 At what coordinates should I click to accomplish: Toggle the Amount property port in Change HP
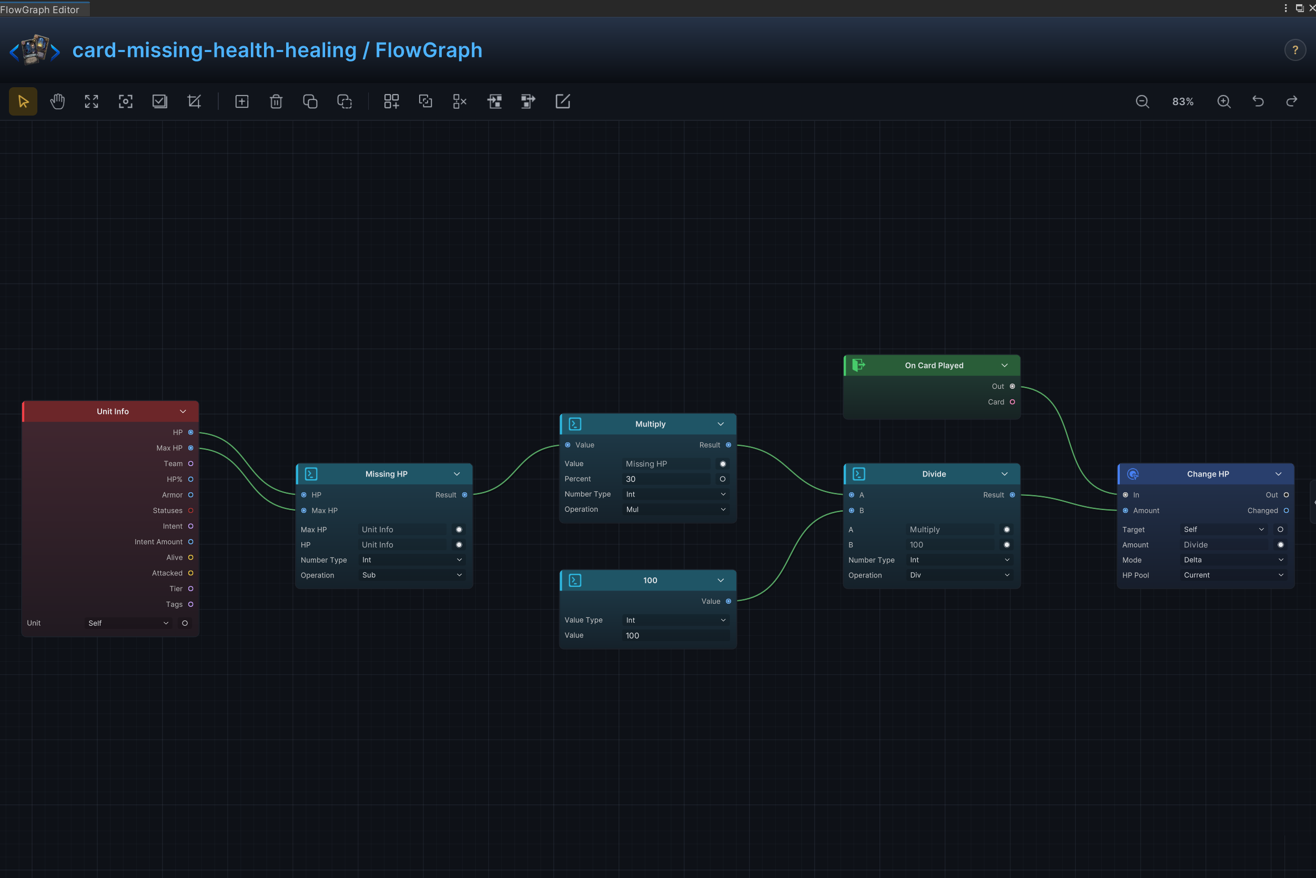[x=1280, y=545]
